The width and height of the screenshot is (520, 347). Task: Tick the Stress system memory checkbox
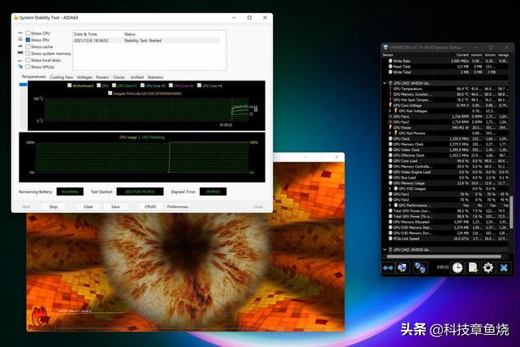28,54
